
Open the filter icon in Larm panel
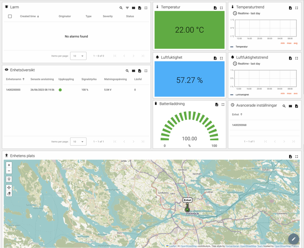(x=127, y=8)
